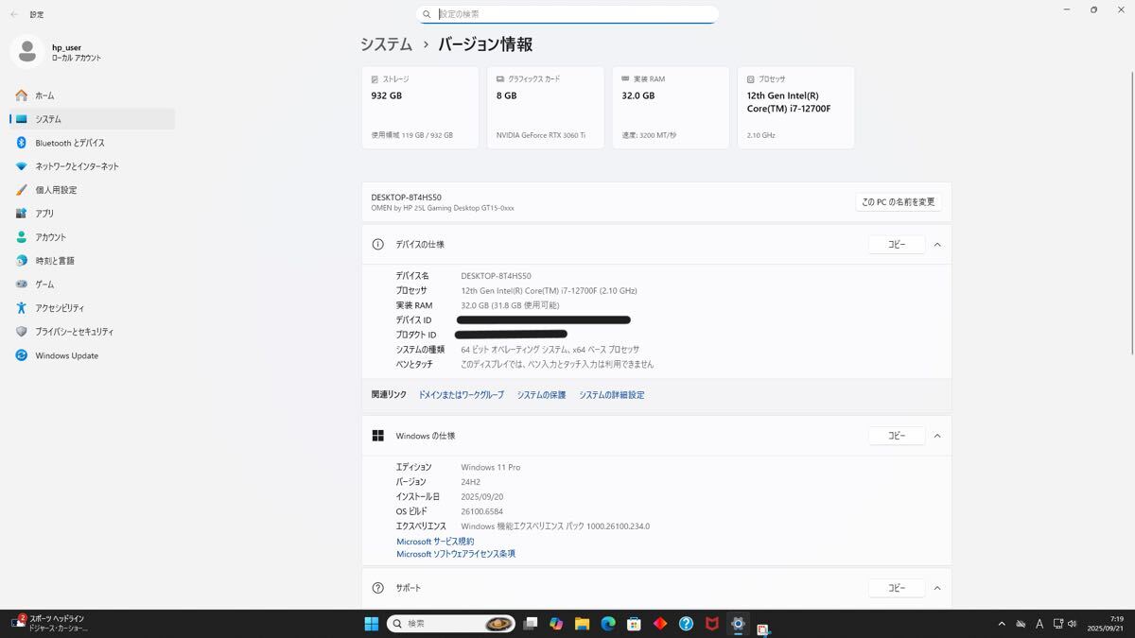Click the アカウント person icon
Viewport: 1135px width, 638px height.
coord(21,237)
